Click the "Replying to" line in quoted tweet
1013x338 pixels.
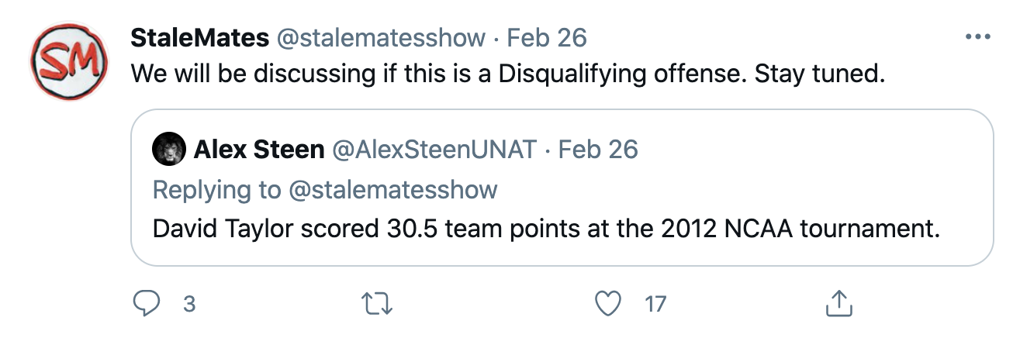pyautogui.click(x=217, y=189)
